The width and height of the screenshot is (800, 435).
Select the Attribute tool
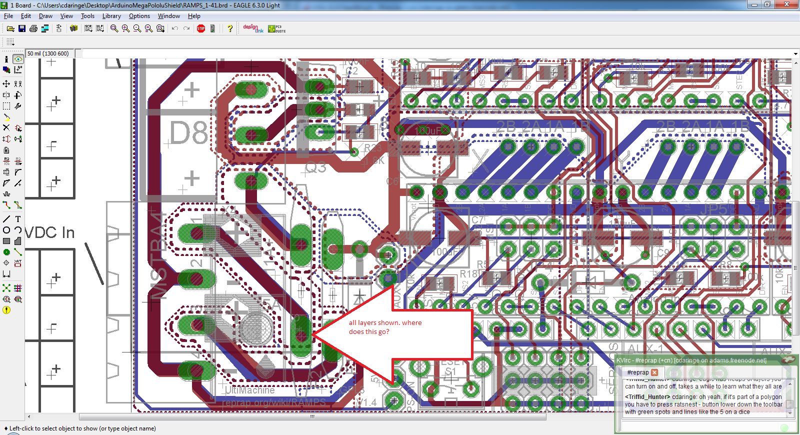point(18,263)
